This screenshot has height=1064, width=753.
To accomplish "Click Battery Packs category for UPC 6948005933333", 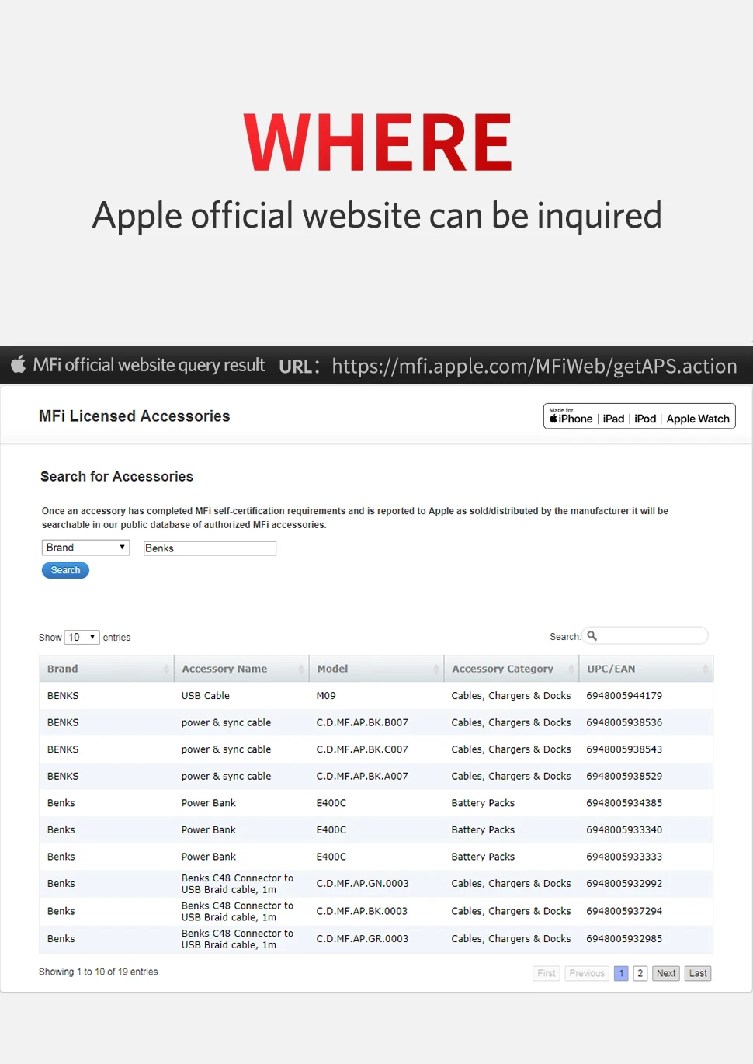I will click(483, 857).
